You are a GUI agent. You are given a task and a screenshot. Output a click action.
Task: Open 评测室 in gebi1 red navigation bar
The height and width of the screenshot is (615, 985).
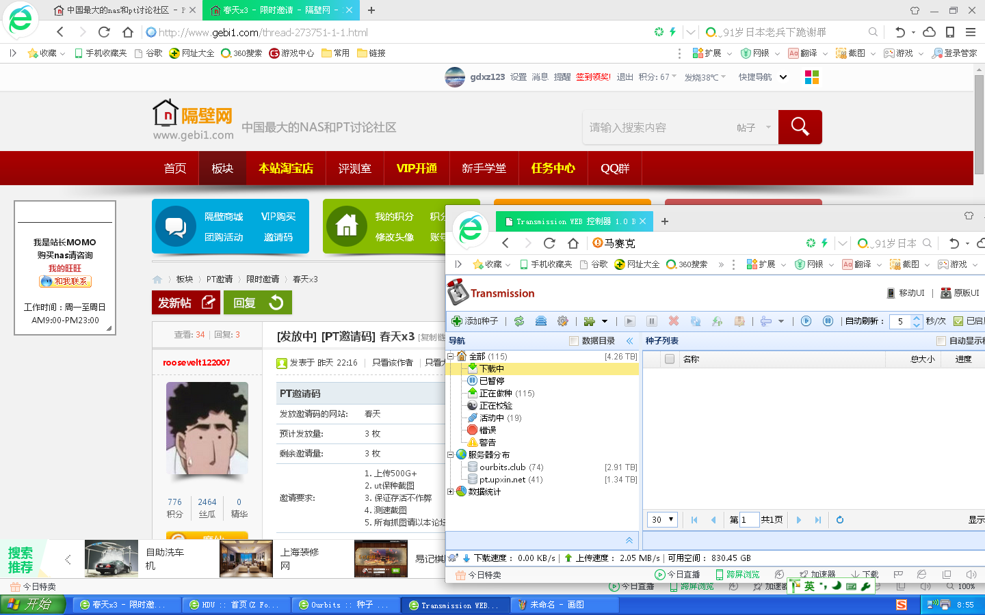pyautogui.click(x=354, y=168)
